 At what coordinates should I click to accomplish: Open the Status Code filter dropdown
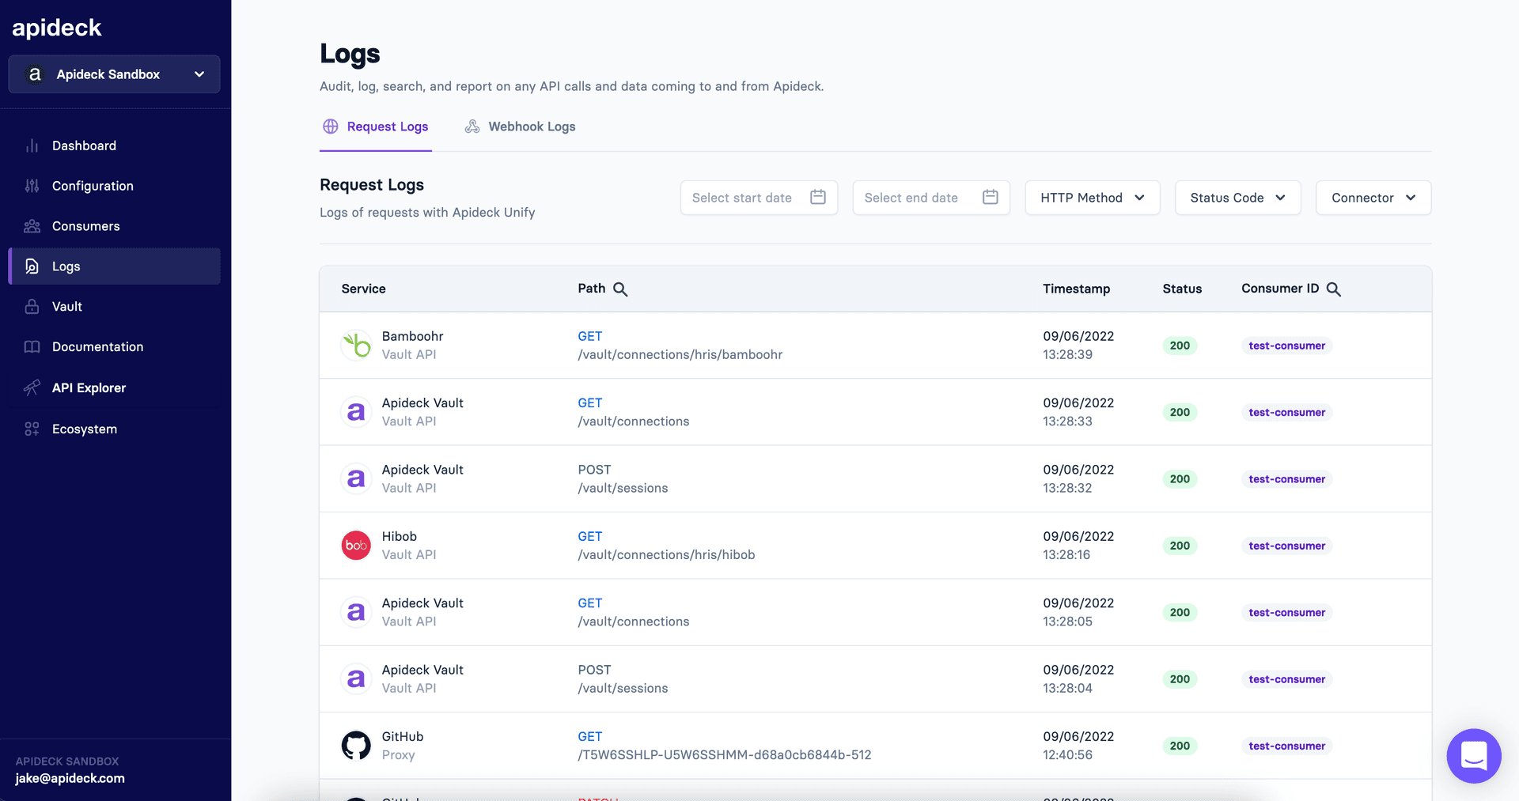click(x=1238, y=198)
